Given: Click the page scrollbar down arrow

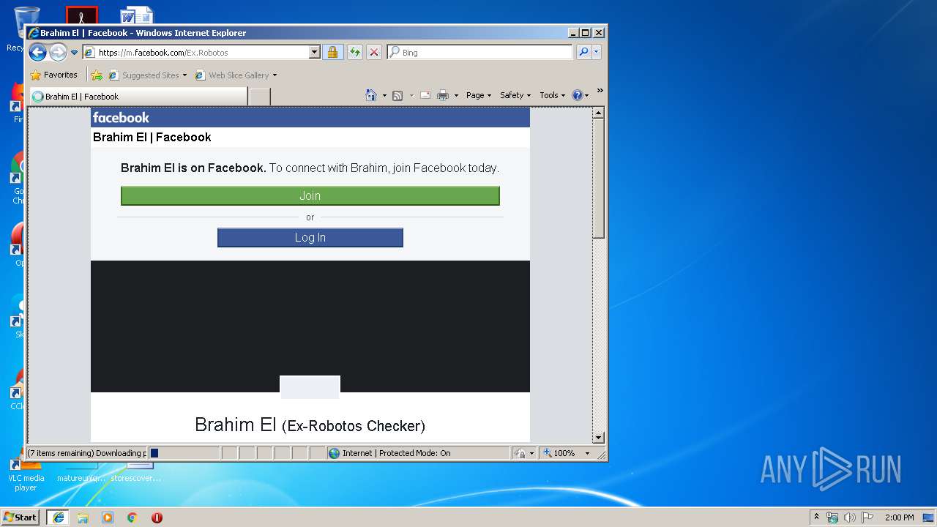Looking at the screenshot, I should click(598, 438).
